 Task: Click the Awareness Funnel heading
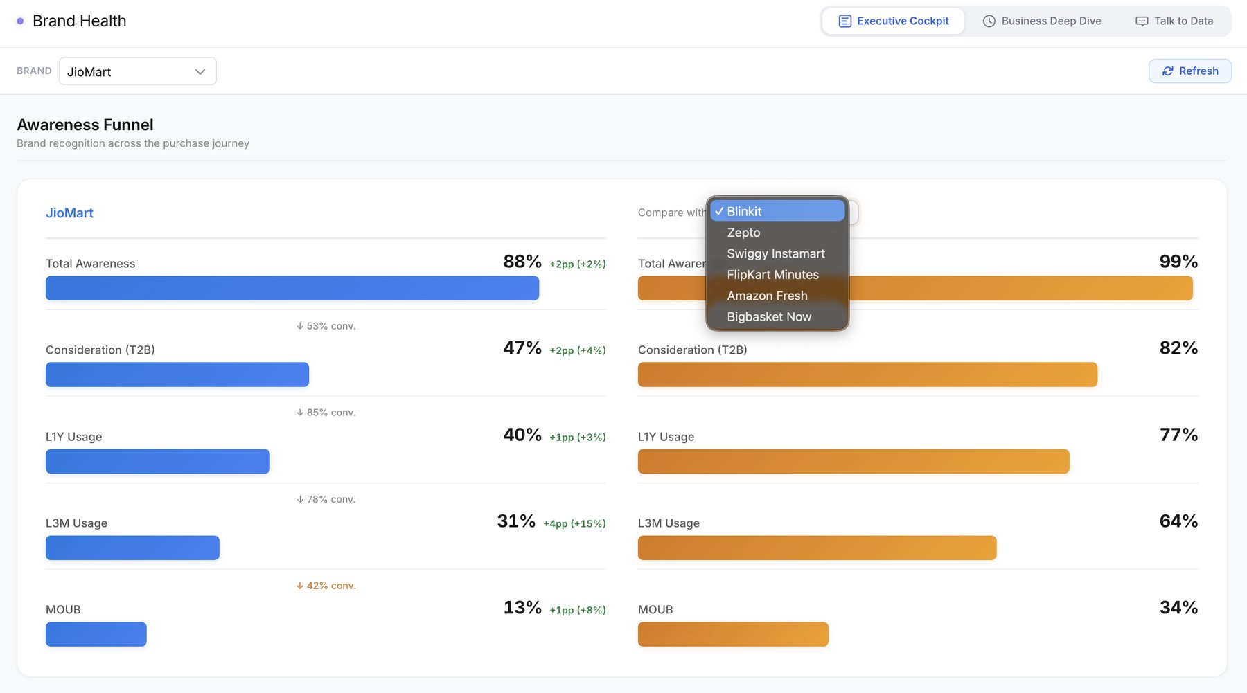pos(85,125)
